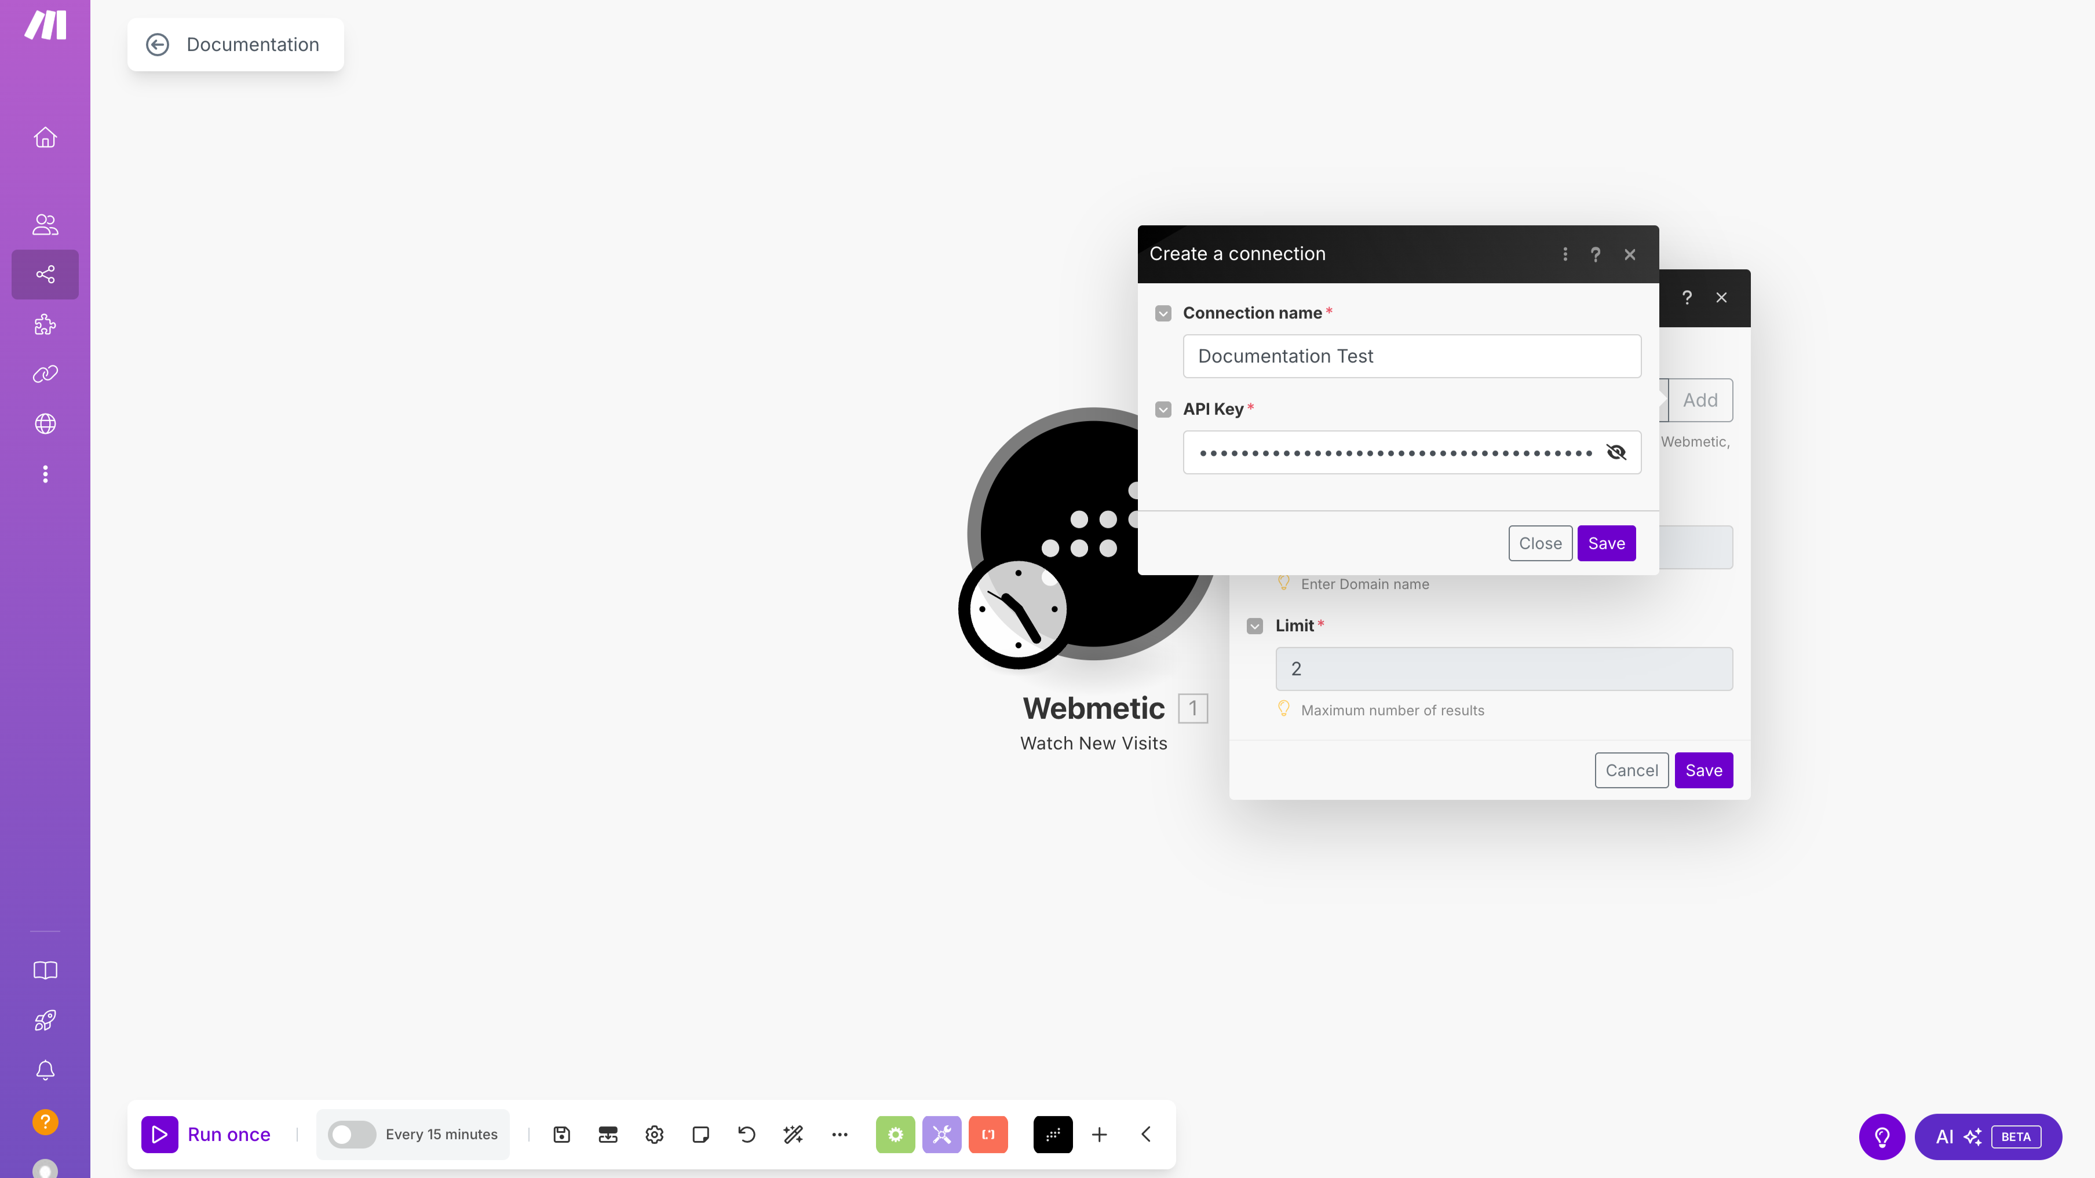Screen dimensions: 2095x1178
Task: Click the Previous version undo icon
Action: (747, 1134)
